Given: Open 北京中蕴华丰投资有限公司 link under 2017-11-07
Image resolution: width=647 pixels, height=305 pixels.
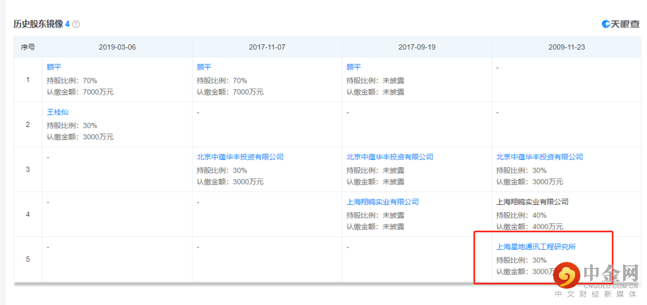Looking at the screenshot, I should click(240, 157).
